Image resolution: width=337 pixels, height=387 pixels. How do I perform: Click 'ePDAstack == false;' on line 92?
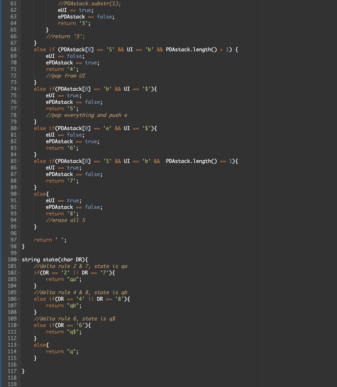point(74,207)
